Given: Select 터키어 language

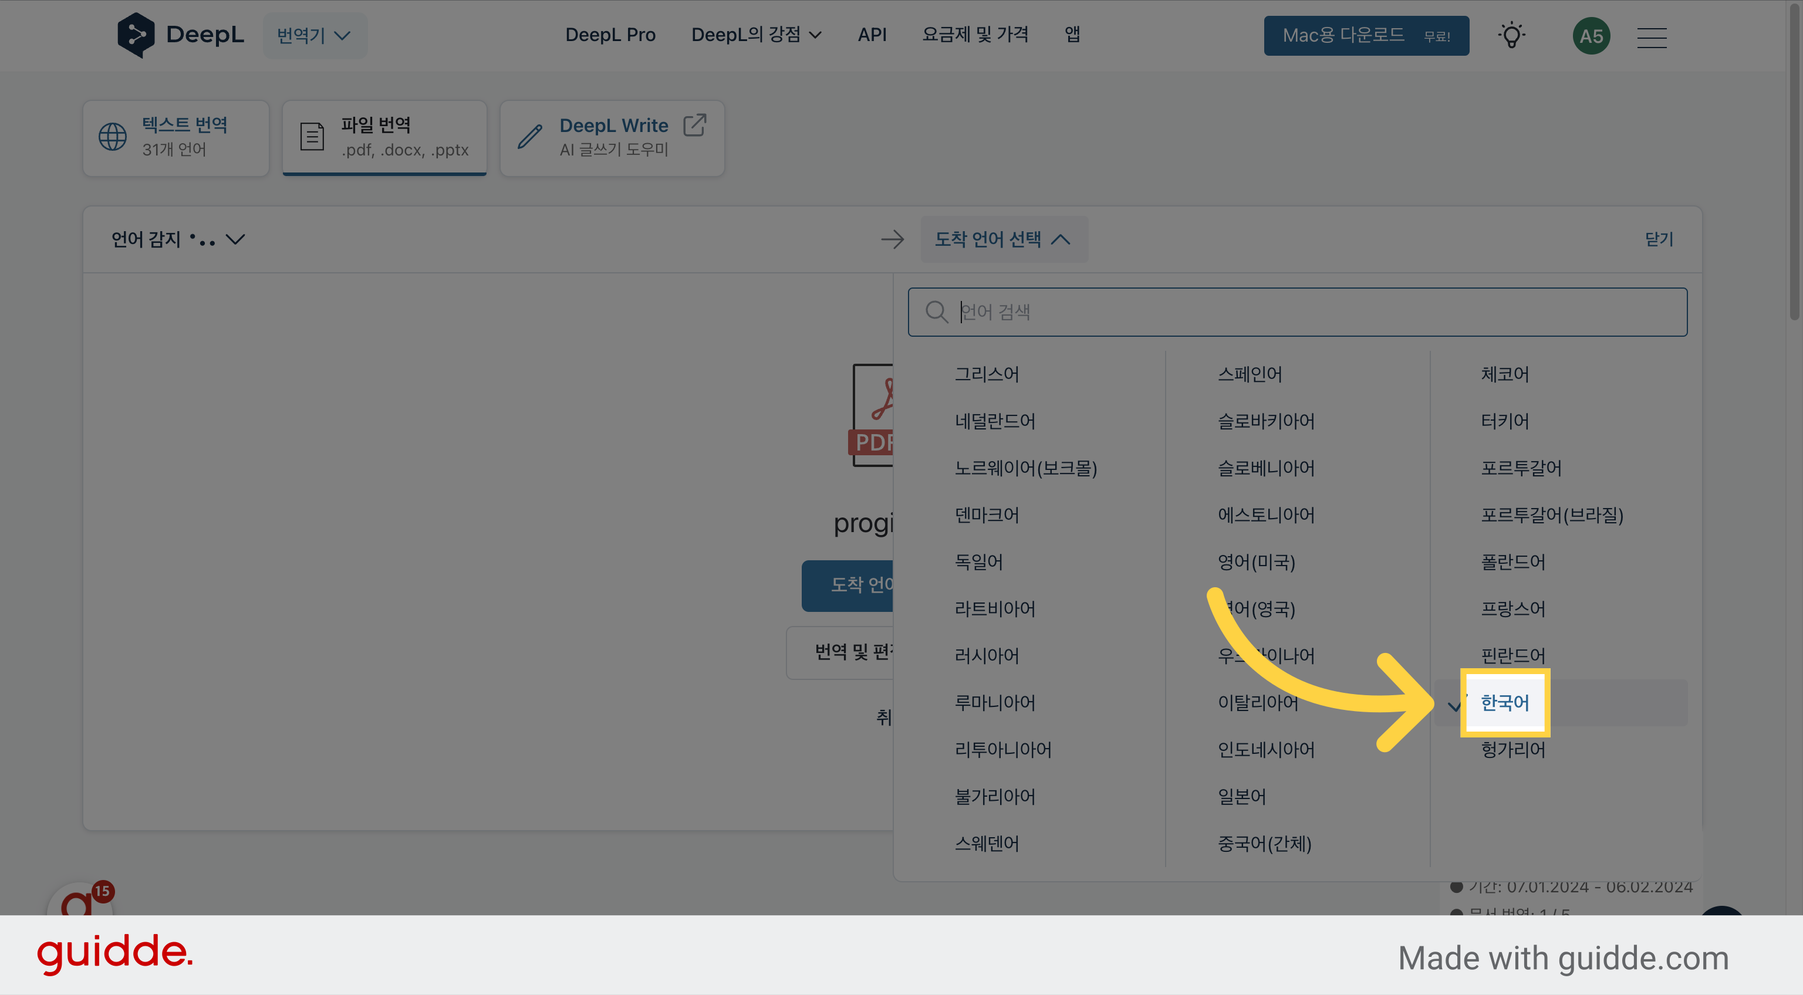Looking at the screenshot, I should pyautogui.click(x=1505, y=421).
